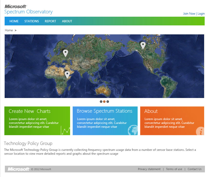The width and height of the screenshot is (208, 177).
Task: Click the Microsoft logo in the header
Action: click(x=16, y=6)
